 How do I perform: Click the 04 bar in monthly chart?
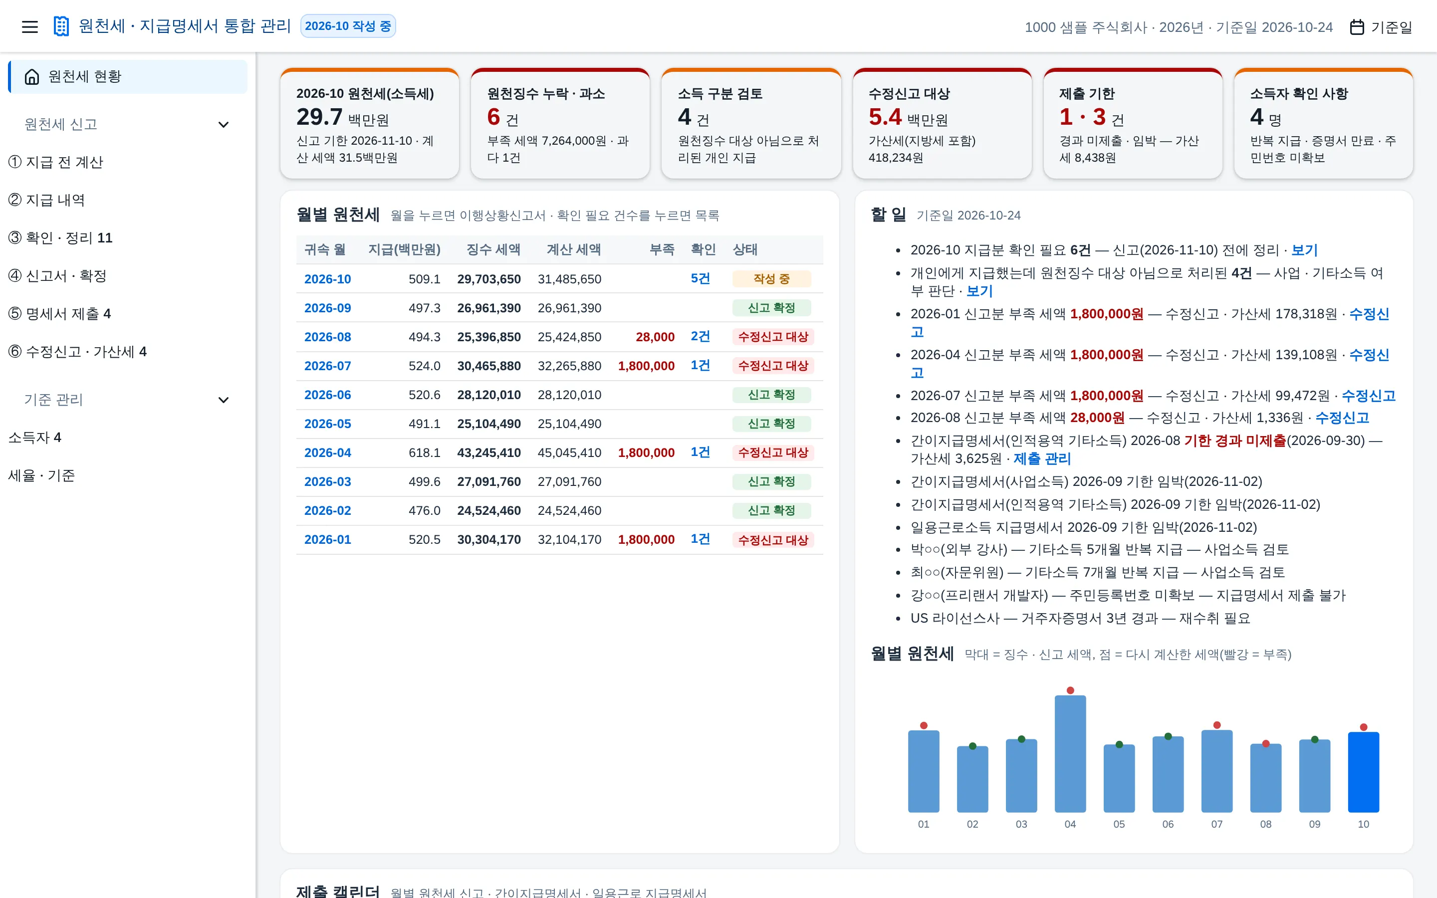point(1070,754)
